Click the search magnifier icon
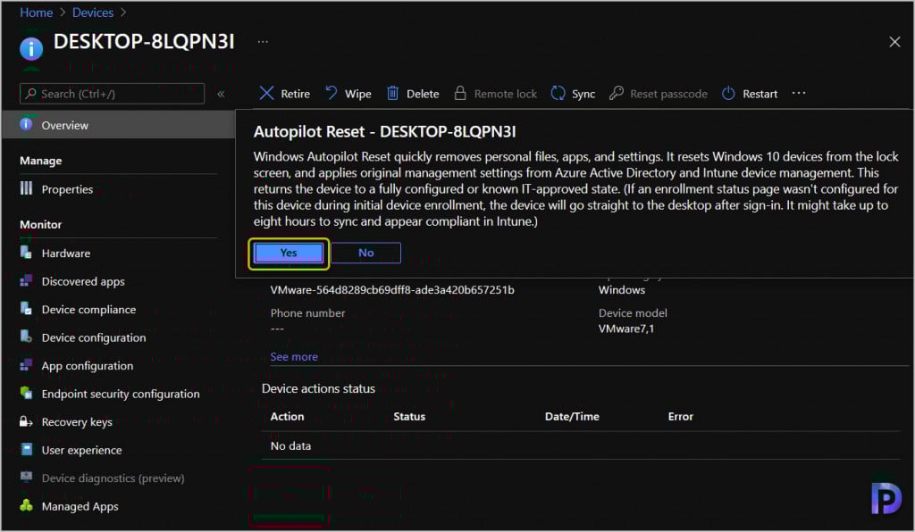The image size is (915, 532). pos(31,93)
